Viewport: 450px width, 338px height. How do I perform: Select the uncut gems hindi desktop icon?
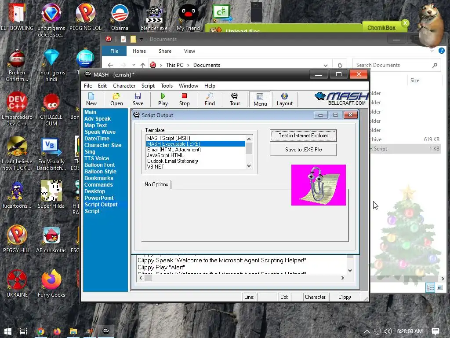51,65
